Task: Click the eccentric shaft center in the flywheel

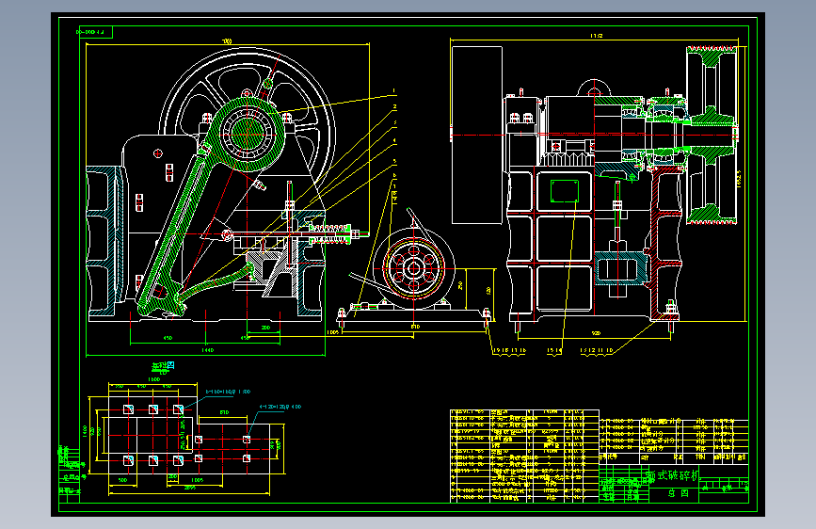Action: click(247, 135)
